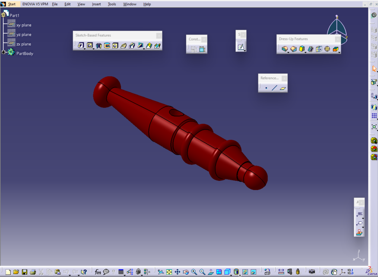378x277 pixels.
Task: Open the Tools menu
Action: (111, 4)
